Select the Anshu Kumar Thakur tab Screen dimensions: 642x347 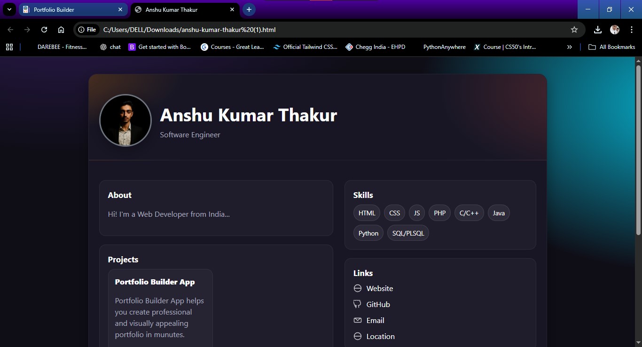(x=185, y=9)
